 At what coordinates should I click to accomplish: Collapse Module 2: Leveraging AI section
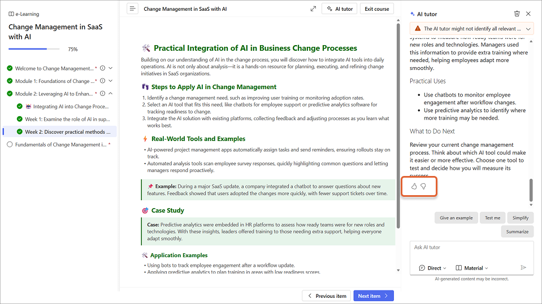pyautogui.click(x=111, y=94)
